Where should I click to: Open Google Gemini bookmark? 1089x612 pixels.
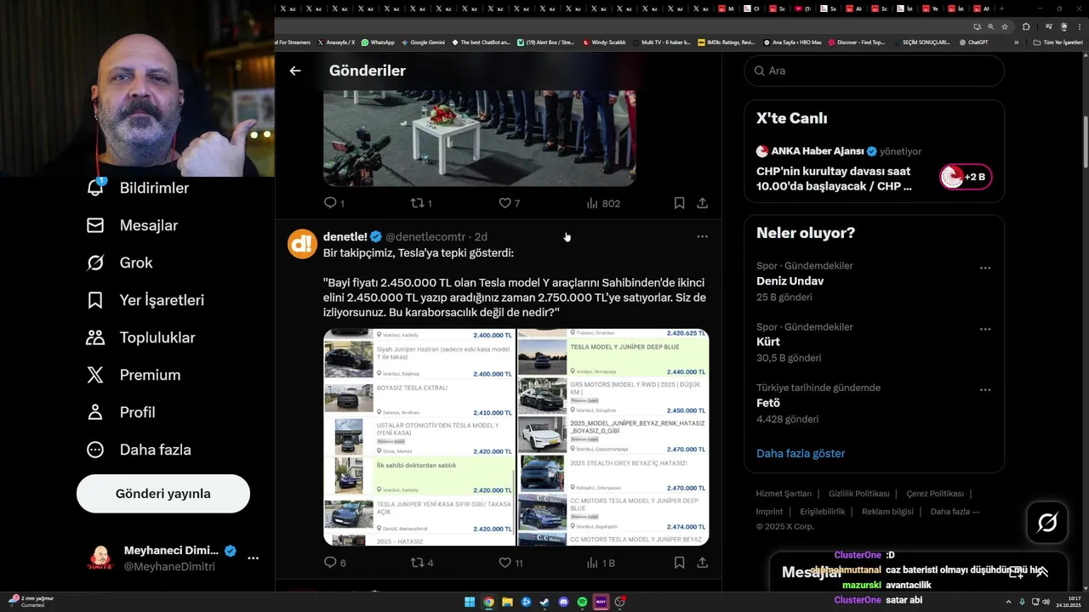(423, 42)
